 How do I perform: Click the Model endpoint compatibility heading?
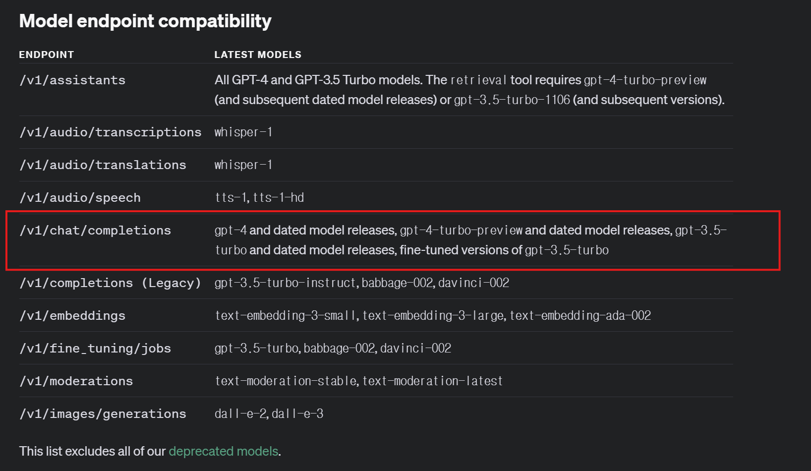click(145, 21)
